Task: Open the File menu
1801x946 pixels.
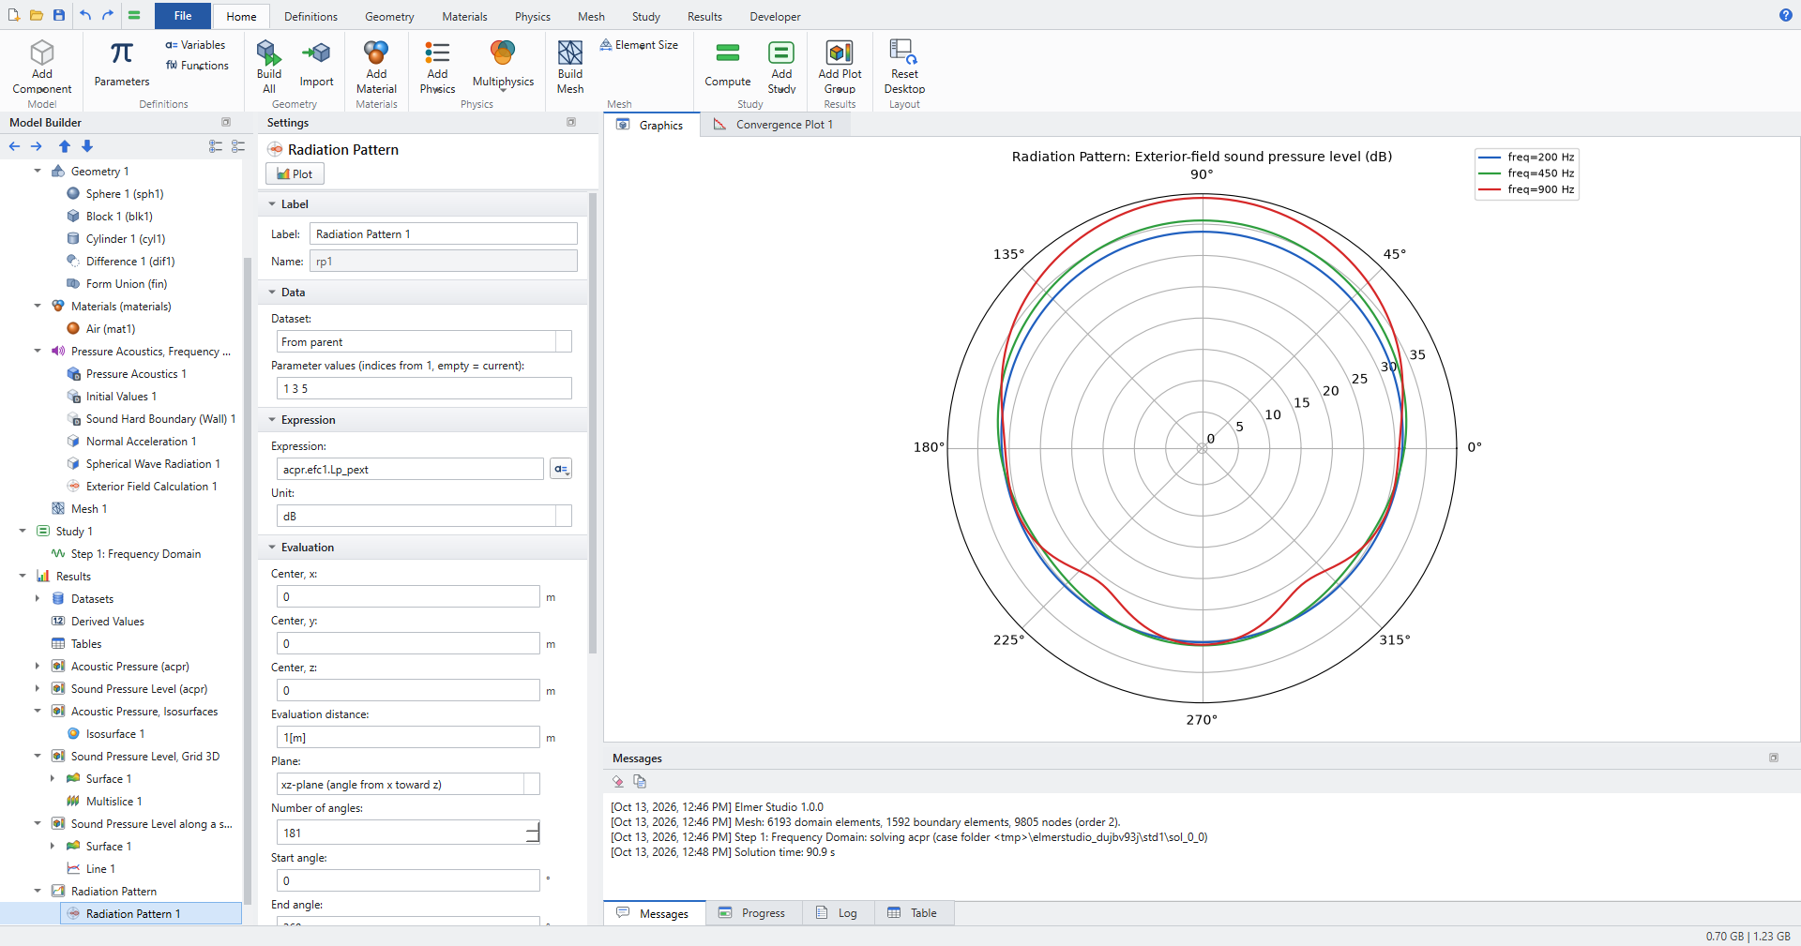Action: tap(183, 16)
